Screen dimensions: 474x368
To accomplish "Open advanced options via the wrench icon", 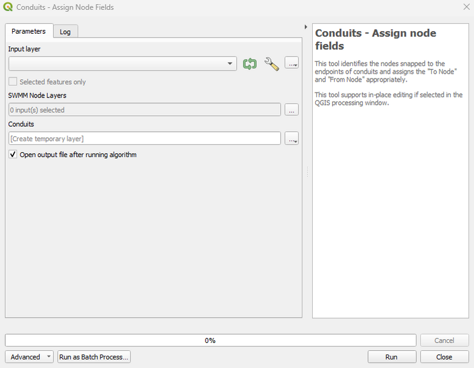I will [x=272, y=63].
